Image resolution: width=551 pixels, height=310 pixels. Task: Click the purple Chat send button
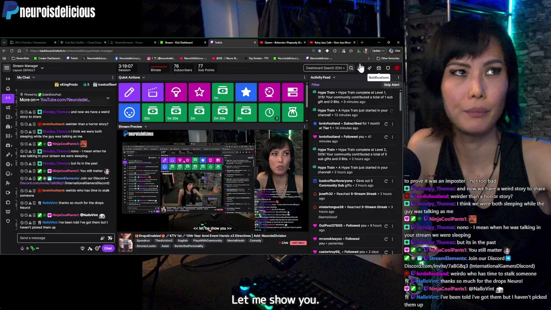click(x=108, y=248)
